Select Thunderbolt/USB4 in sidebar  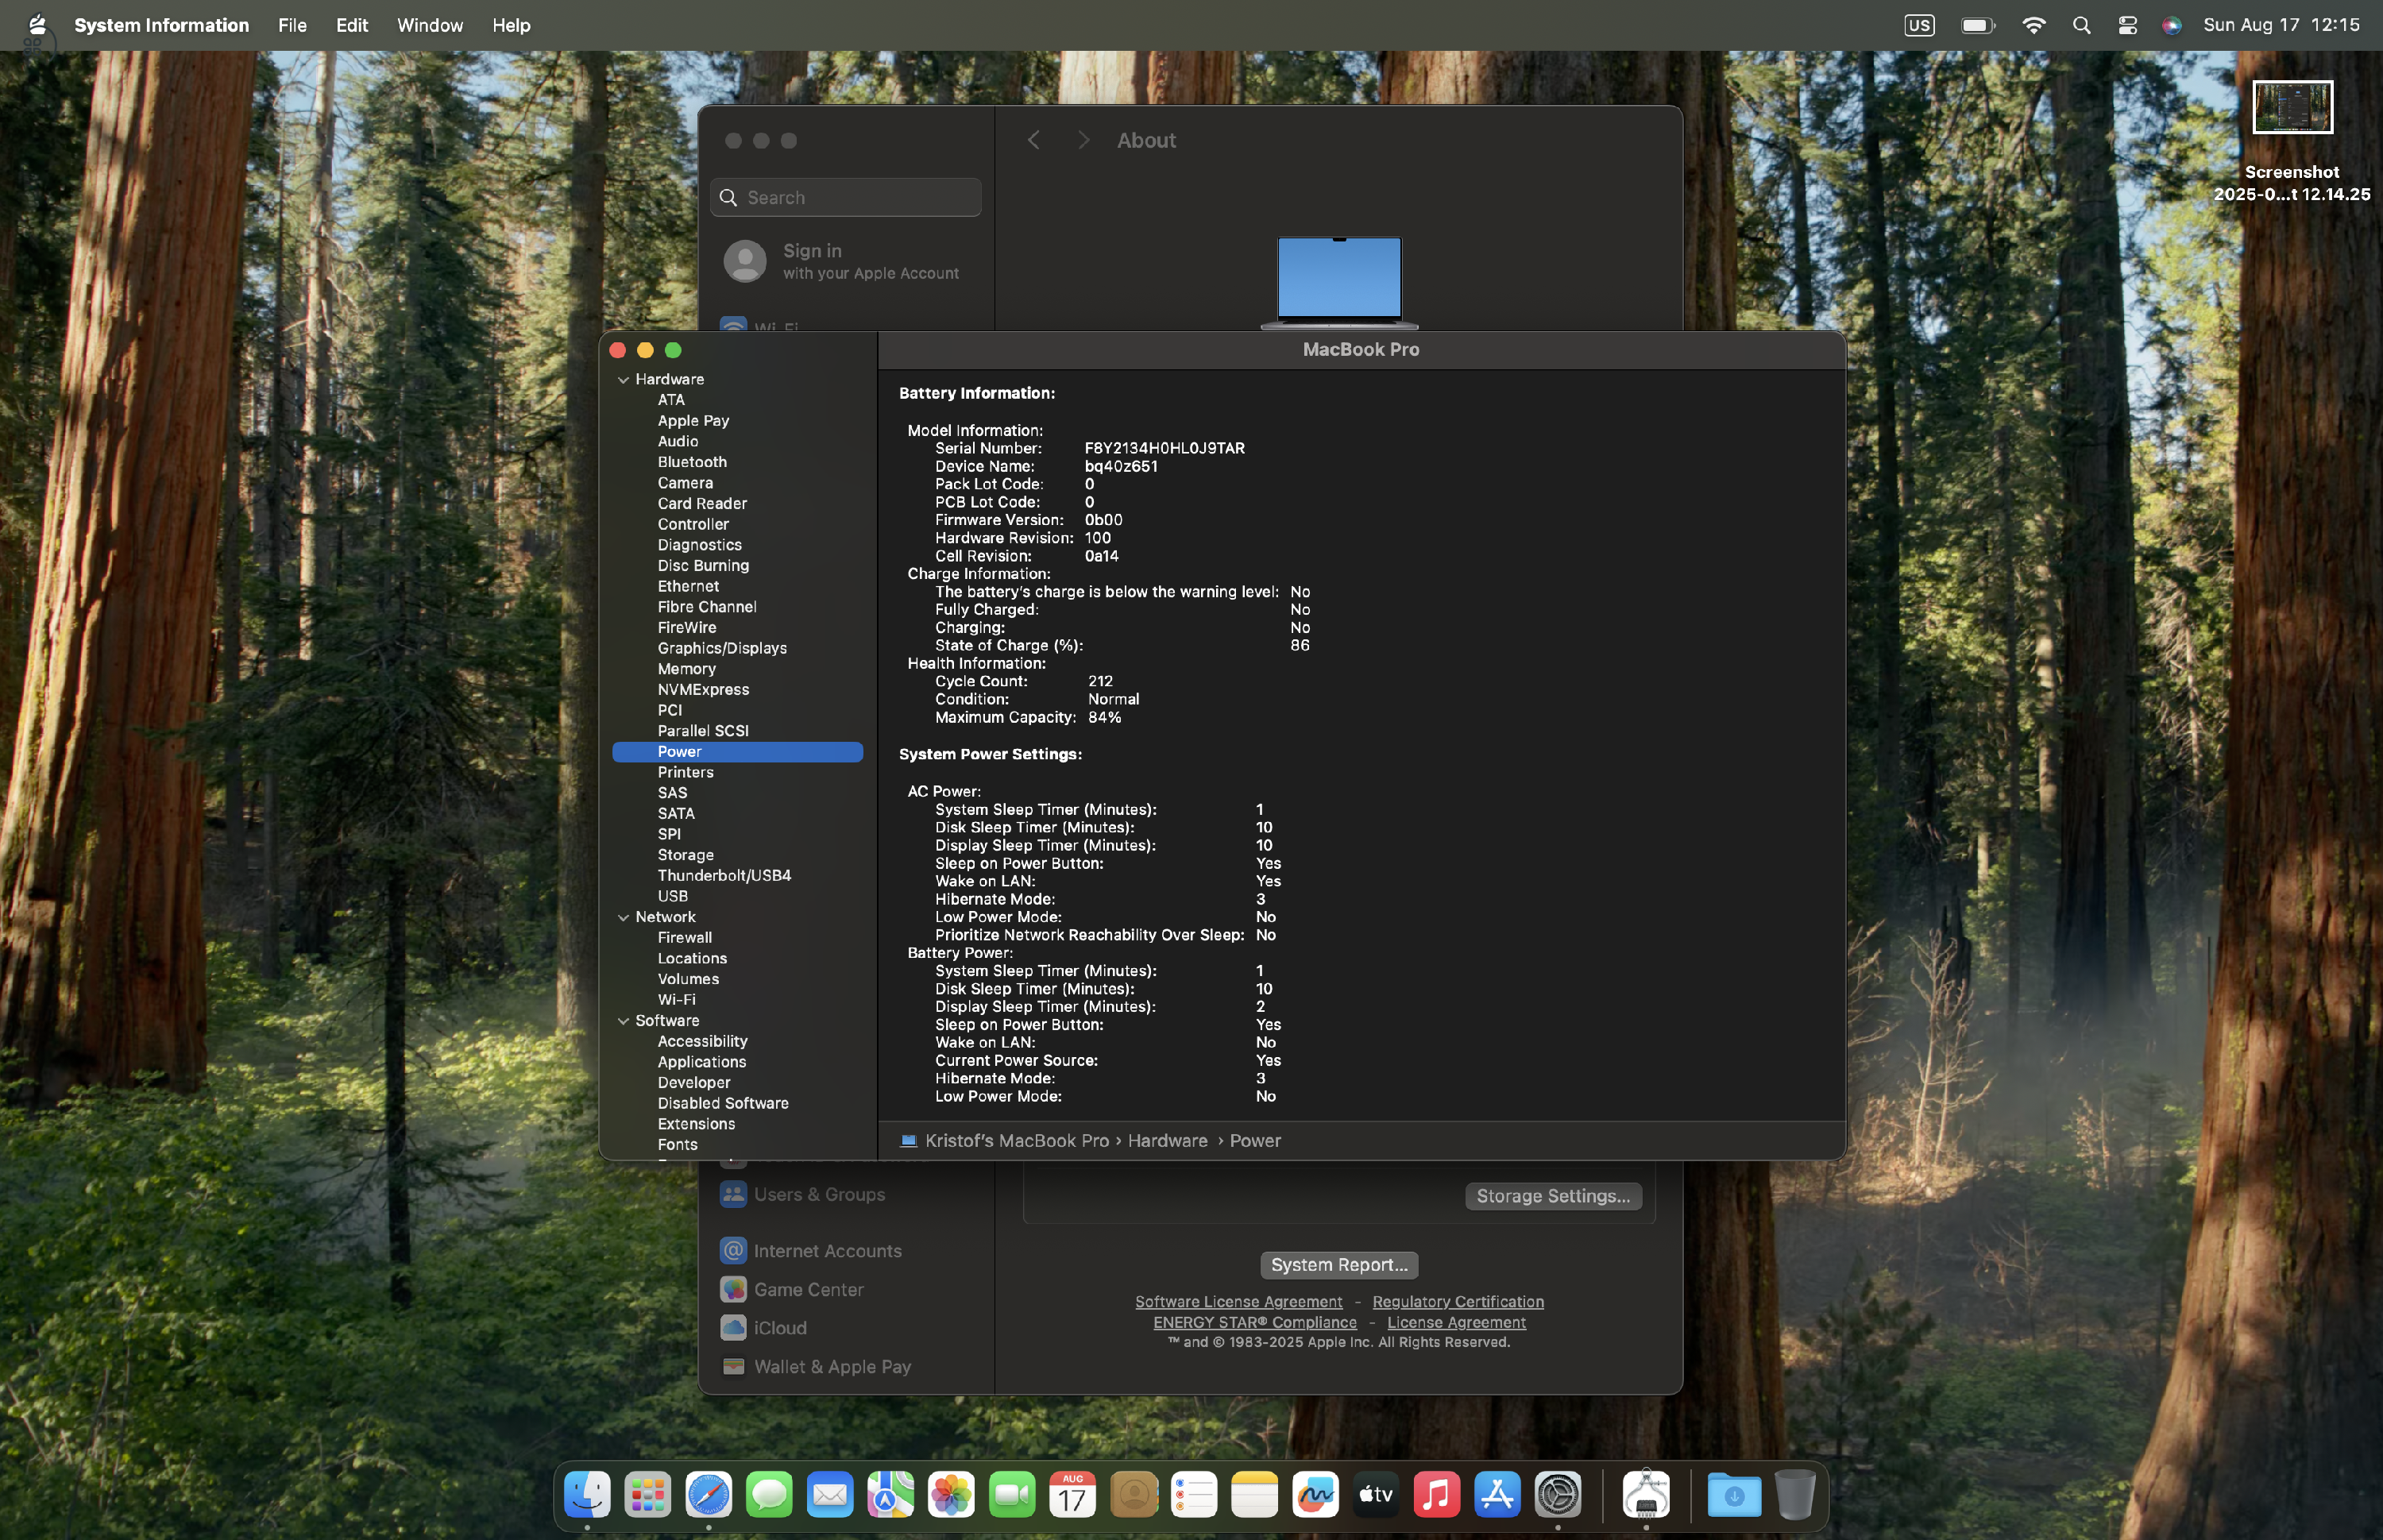tap(724, 875)
